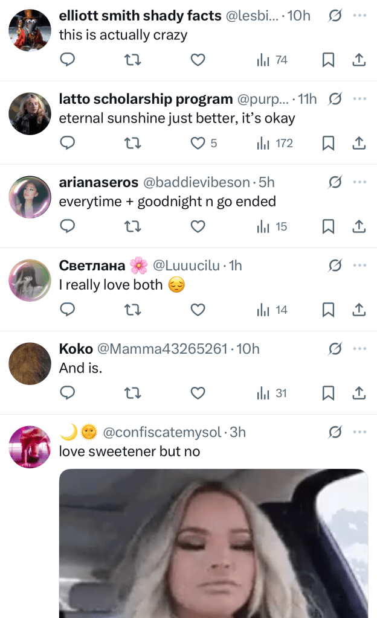
Task: Open more options menu on arianaseros tweet
Action: coord(360,182)
